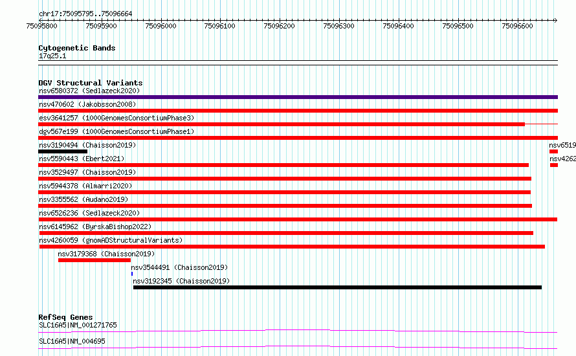Click ruler position 75096500
Viewport: 576px width, 356px height.
click(x=458, y=26)
